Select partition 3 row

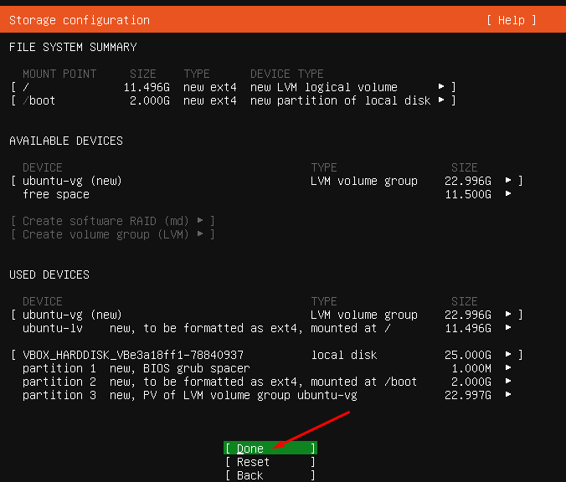click(267, 395)
